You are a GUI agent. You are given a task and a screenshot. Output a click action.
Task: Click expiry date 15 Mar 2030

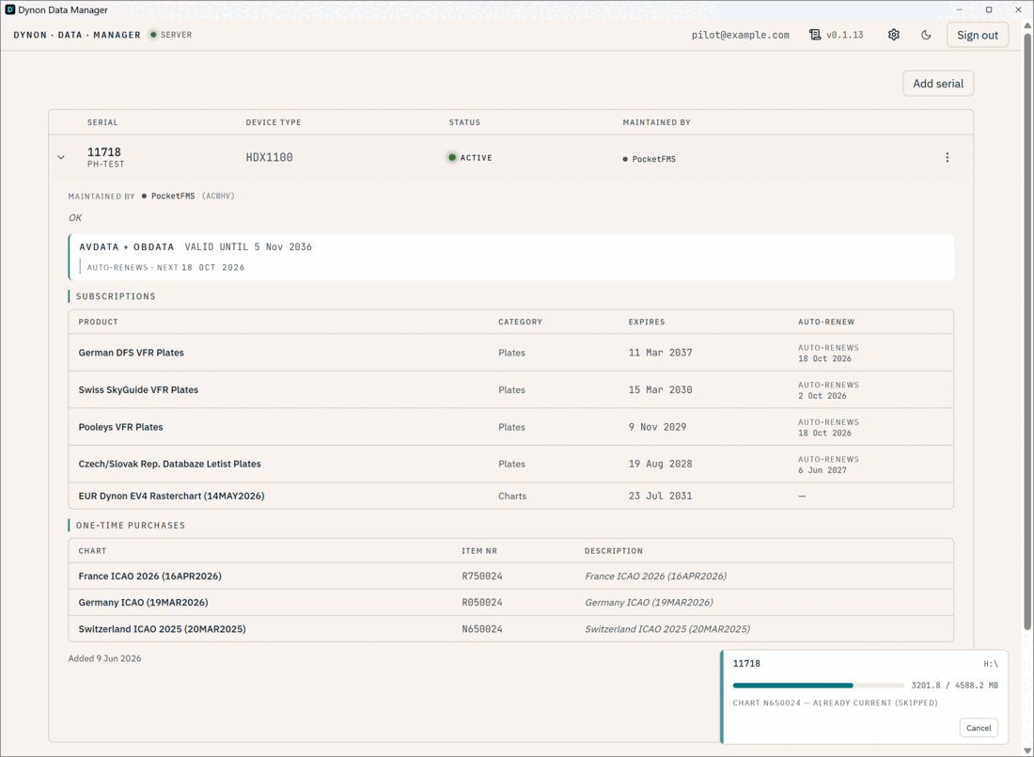point(660,389)
